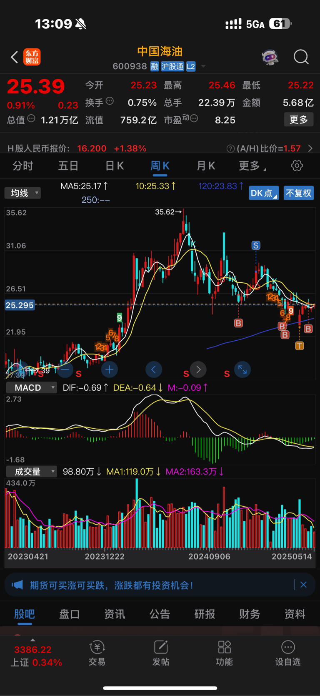Open the MACD indicator dropdown
The width and height of the screenshot is (320, 696).
pos(31,387)
